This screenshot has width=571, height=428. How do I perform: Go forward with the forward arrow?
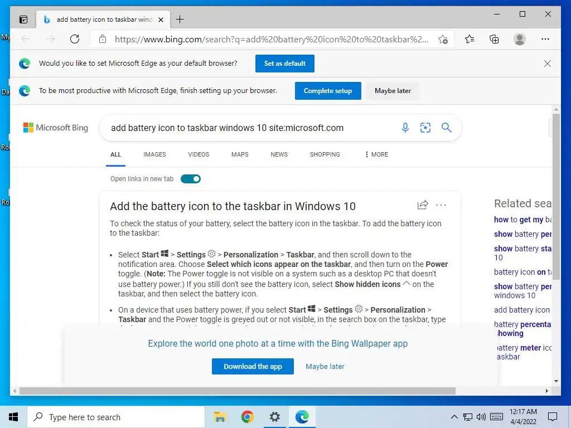click(50, 39)
